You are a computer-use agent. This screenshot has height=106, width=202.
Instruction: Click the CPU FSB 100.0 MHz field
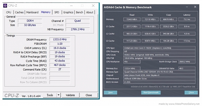159,58
